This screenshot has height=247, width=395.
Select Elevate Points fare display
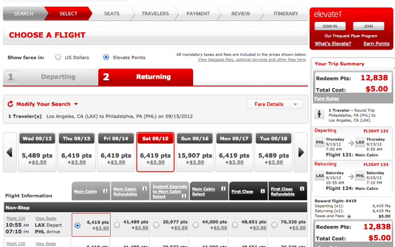pos(106,57)
